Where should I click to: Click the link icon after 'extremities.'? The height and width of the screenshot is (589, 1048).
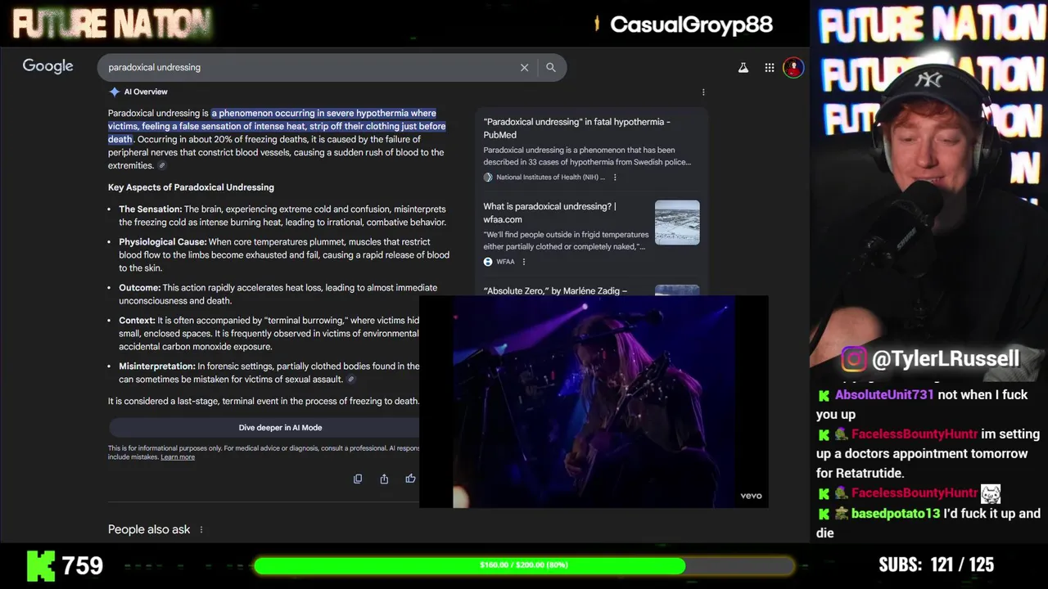click(x=162, y=165)
